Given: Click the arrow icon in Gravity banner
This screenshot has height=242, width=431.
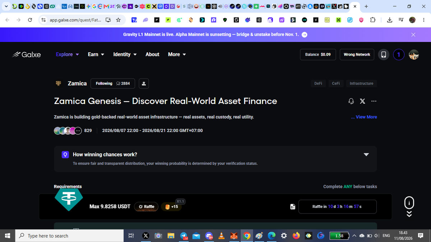Looking at the screenshot, I should coord(304,35).
